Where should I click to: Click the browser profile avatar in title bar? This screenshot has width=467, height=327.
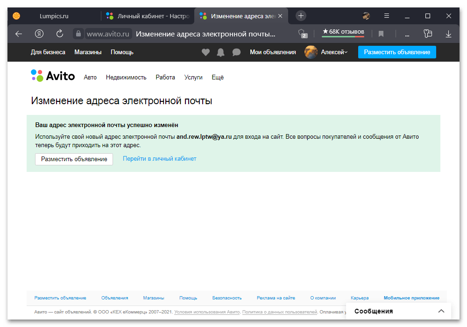click(x=366, y=16)
